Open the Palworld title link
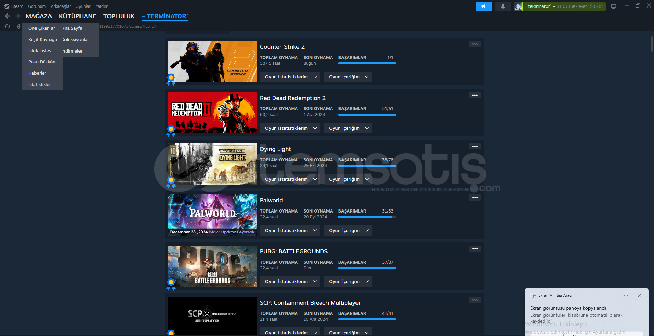Image resolution: width=654 pixels, height=336 pixels. click(x=271, y=200)
